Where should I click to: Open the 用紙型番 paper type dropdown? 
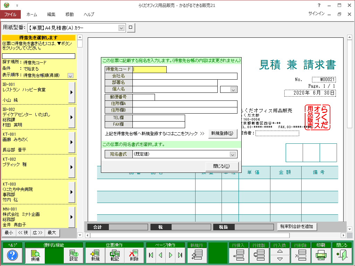pyautogui.click(x=121, y=28)
